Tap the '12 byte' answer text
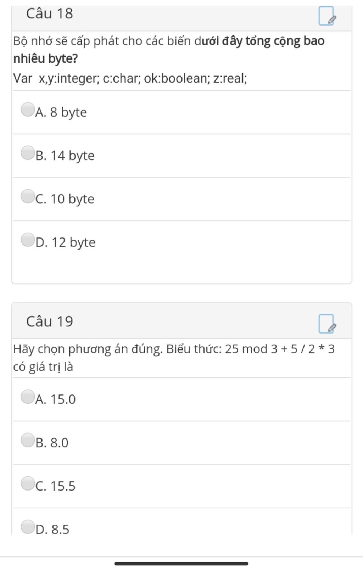 click(x=73, y=243)
